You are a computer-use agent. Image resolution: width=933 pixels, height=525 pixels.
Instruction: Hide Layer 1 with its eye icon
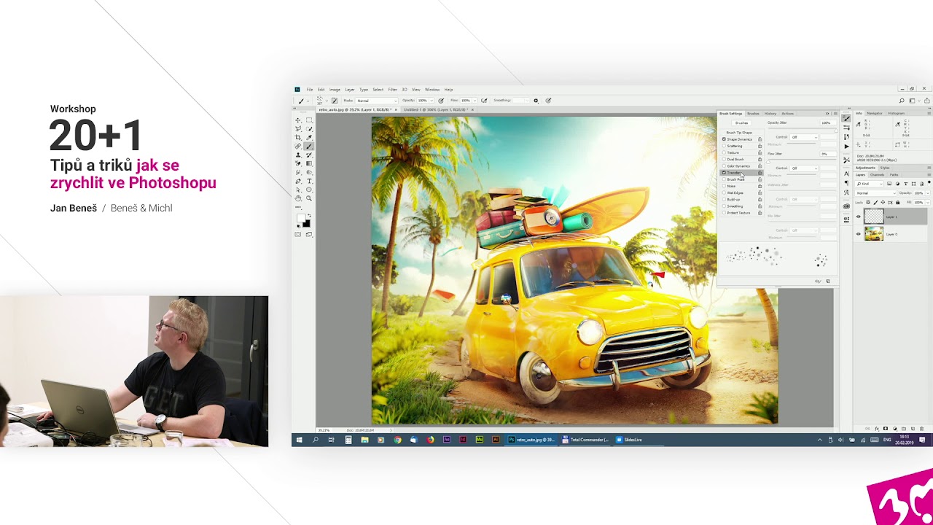coord(858,217)
